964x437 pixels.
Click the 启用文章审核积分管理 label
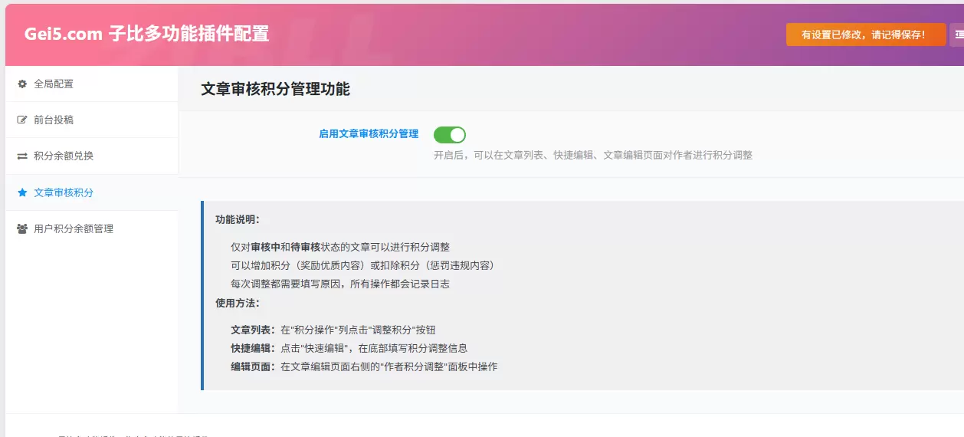(369, 133)
